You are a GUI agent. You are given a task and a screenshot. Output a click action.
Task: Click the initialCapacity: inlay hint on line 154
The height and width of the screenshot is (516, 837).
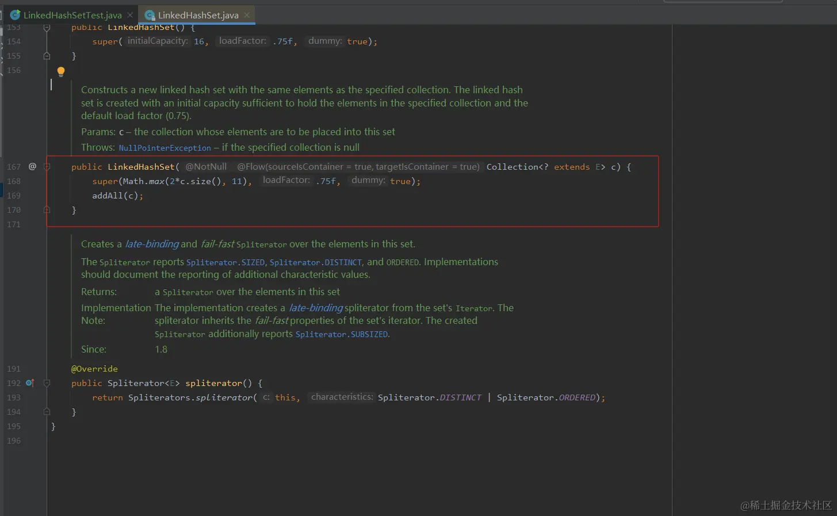[158, 41]
